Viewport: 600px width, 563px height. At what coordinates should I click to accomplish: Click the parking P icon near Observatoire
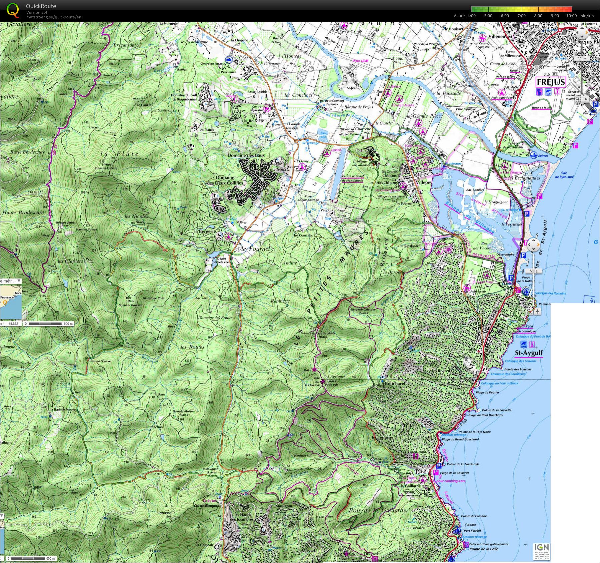(x=523, y=256)
